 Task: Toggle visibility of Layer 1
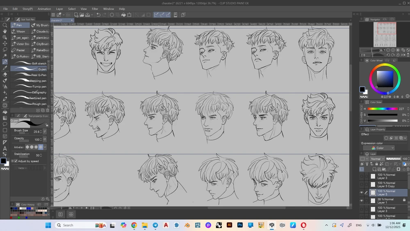361,201
